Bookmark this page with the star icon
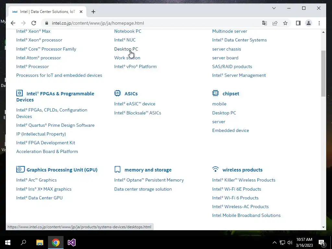 (x=285, y=23)
